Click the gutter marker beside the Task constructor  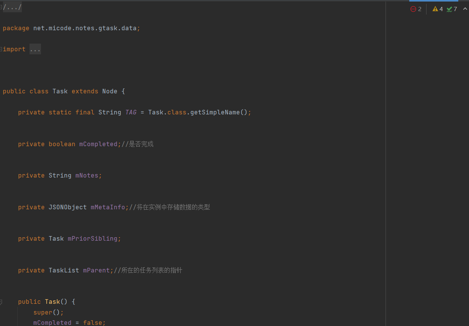(1, 302)
